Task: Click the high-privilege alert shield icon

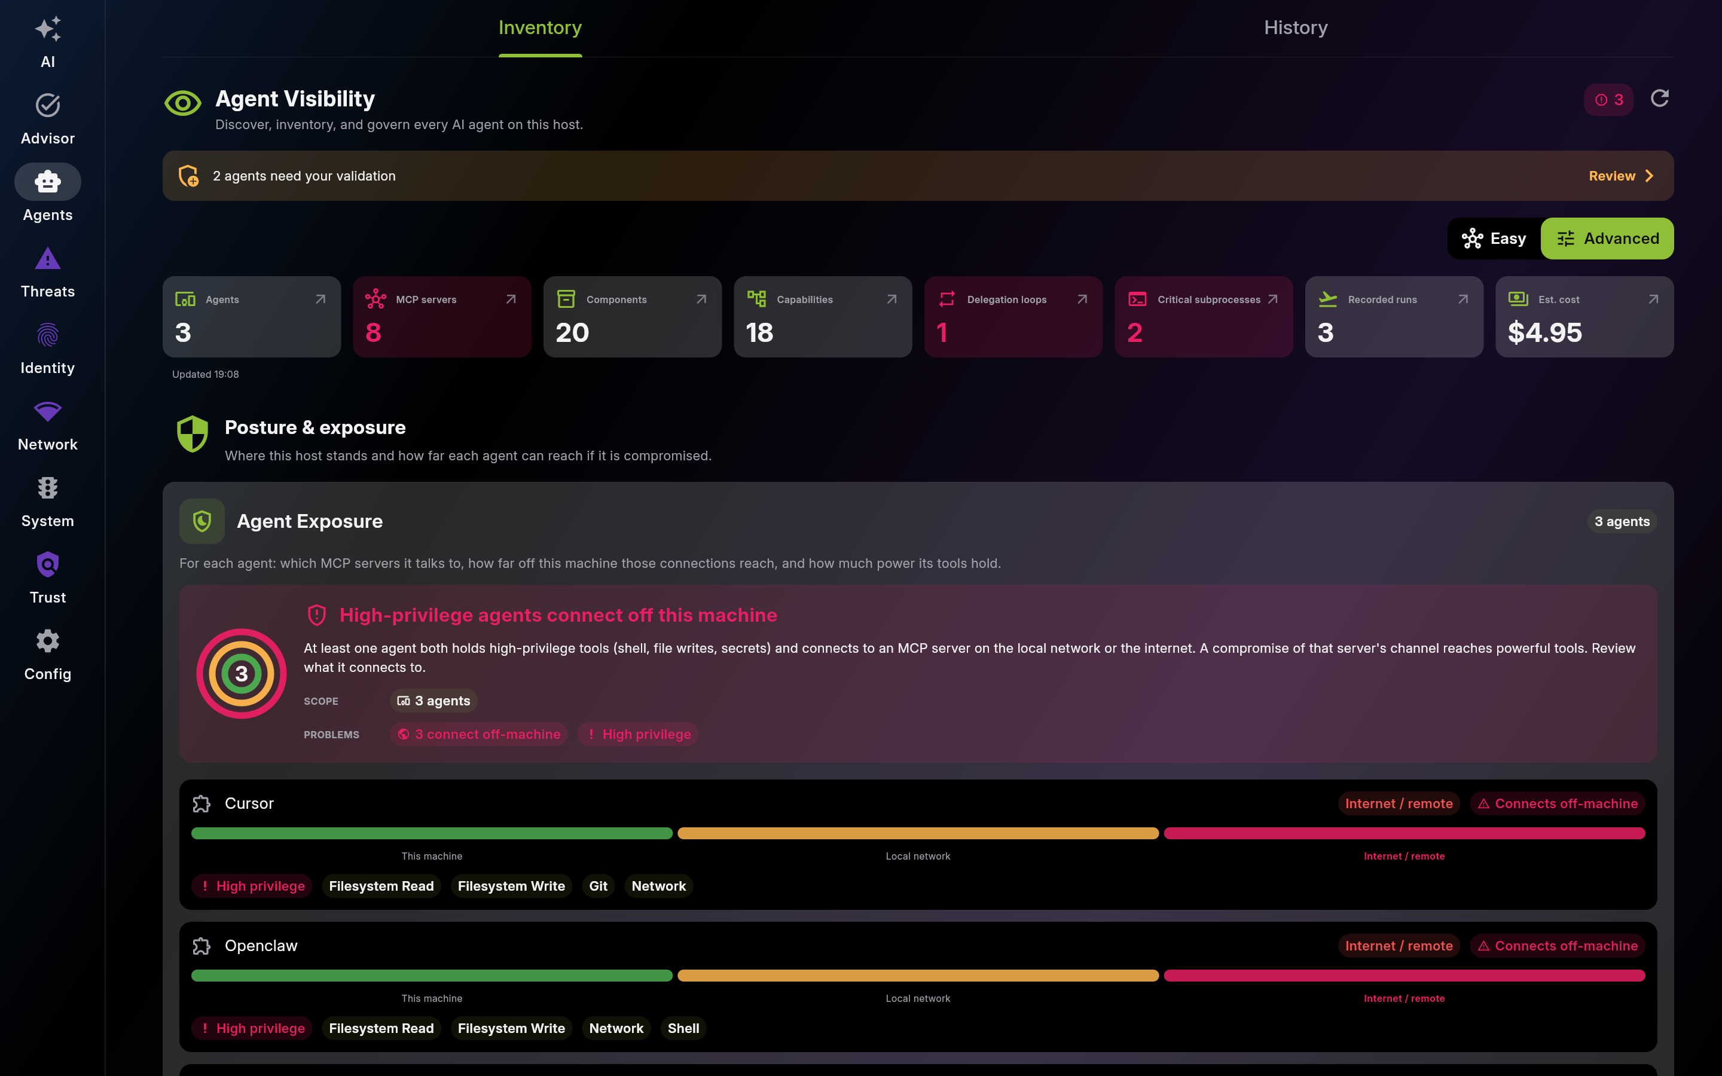Action: click(x=317, y=615)
